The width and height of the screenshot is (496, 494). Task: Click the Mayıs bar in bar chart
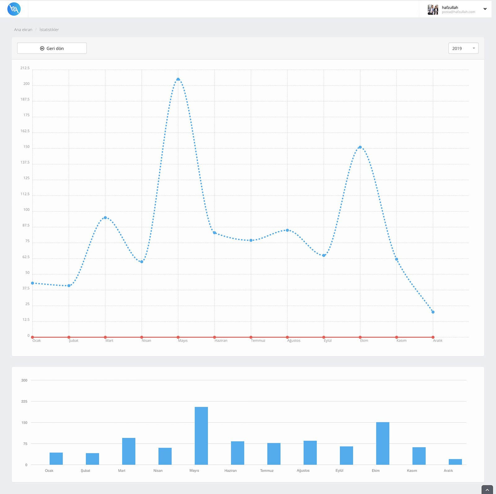[x=201, y=436]
